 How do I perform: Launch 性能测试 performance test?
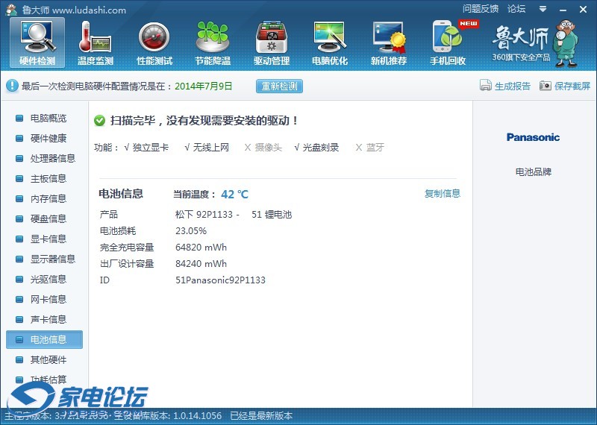click(x=154, y=42)
